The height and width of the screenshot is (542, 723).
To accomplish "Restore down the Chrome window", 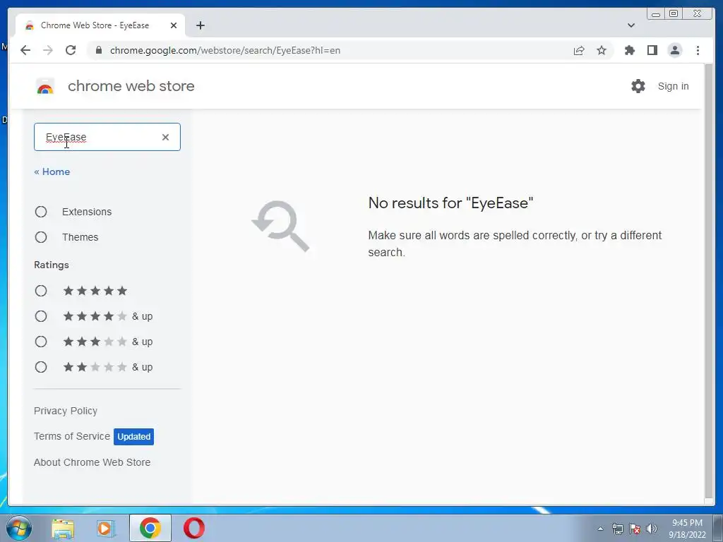I will tap(673, 14).
